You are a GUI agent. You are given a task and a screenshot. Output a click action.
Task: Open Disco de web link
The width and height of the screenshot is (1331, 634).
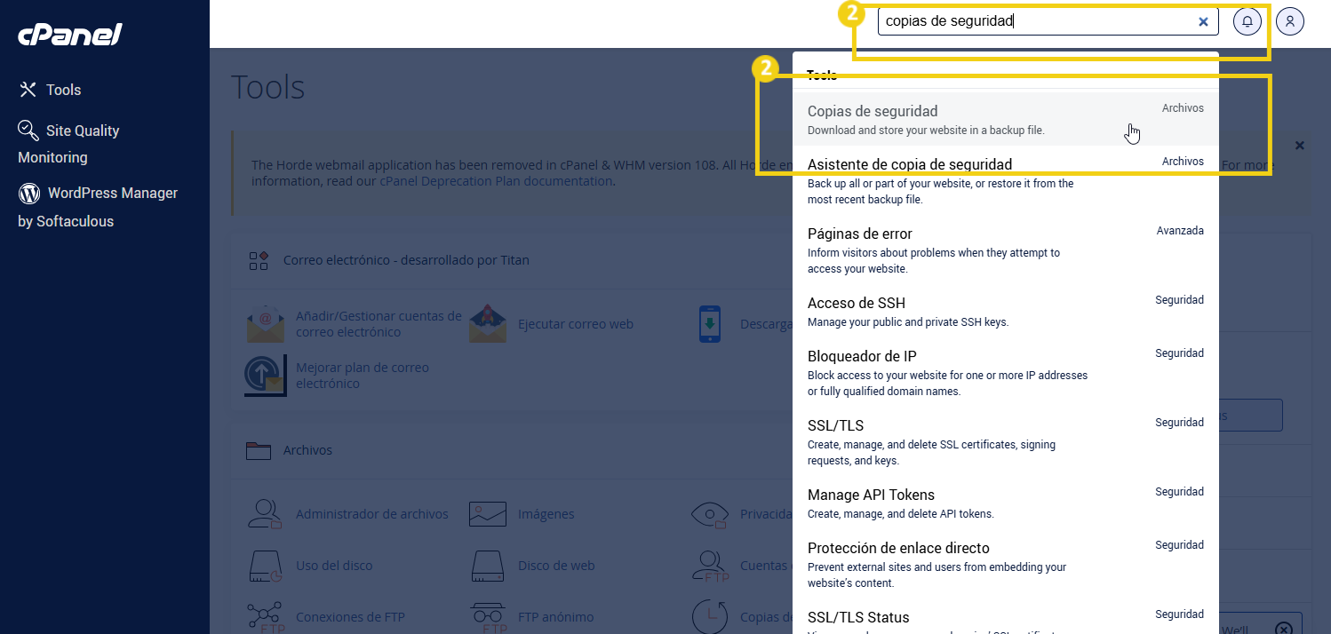(556, 566)
